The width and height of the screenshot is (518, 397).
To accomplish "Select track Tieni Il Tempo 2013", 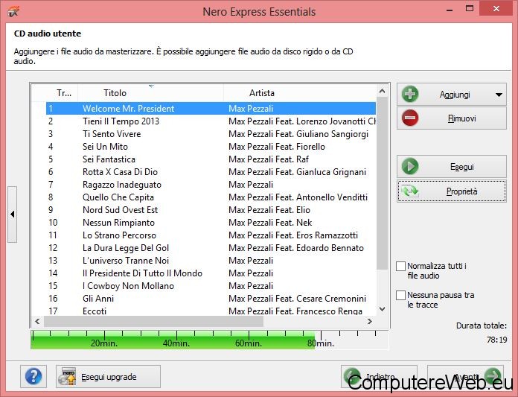I will (211, 121).
